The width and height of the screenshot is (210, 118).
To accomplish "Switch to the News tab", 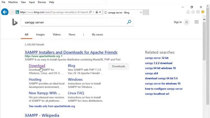I will point(72,34).
